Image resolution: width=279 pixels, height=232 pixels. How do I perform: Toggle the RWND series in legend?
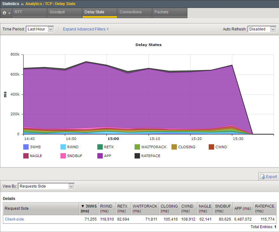[x=63, y=147]
